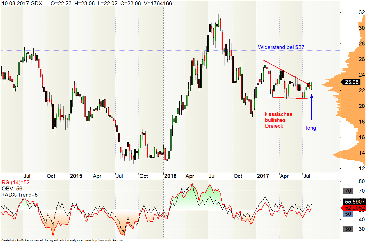The image size is (366, 242).
Task: Jump to the 2016 year axis label
Action: 170,176
